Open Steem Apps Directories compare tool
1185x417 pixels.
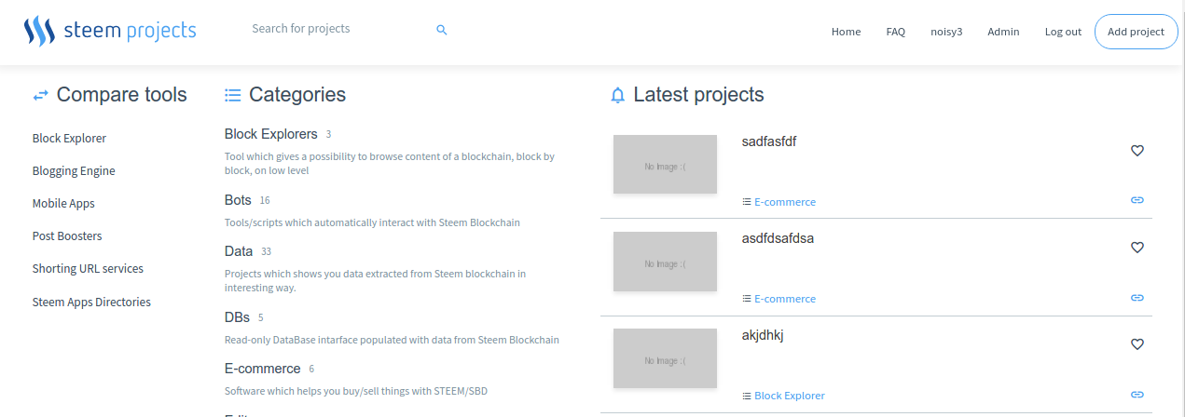[x=91, y=303]
